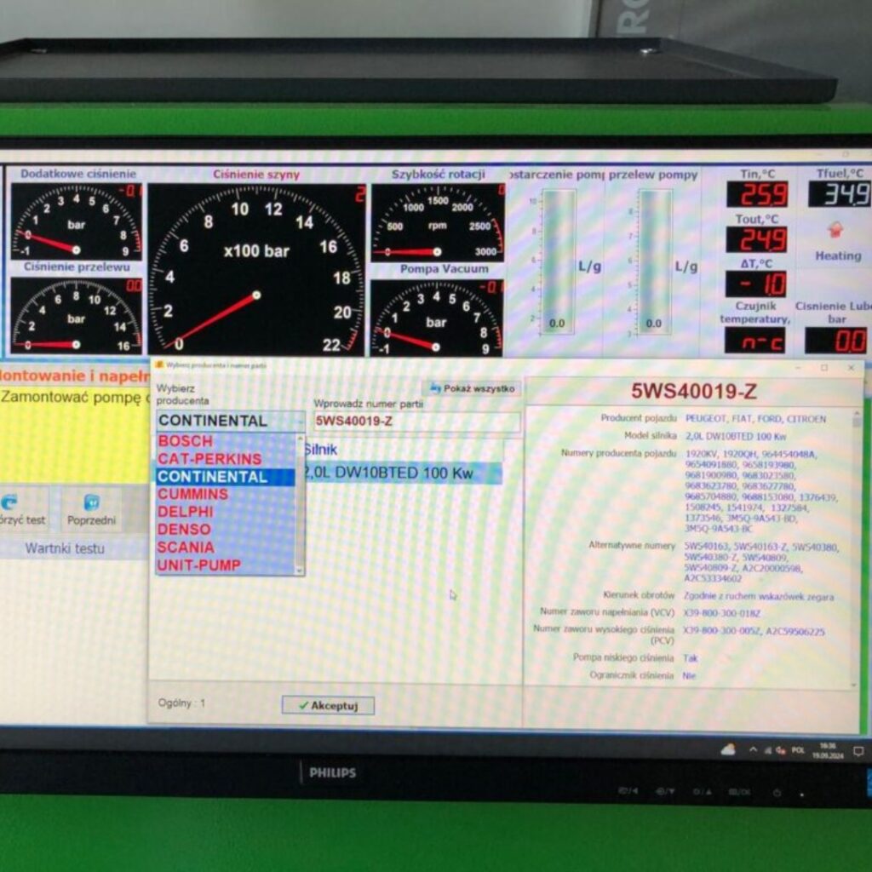Image resolution: width=872 pixels, height=872 pixels.
Task: Click the weather cloud tray icon
Action: (728, 750)
